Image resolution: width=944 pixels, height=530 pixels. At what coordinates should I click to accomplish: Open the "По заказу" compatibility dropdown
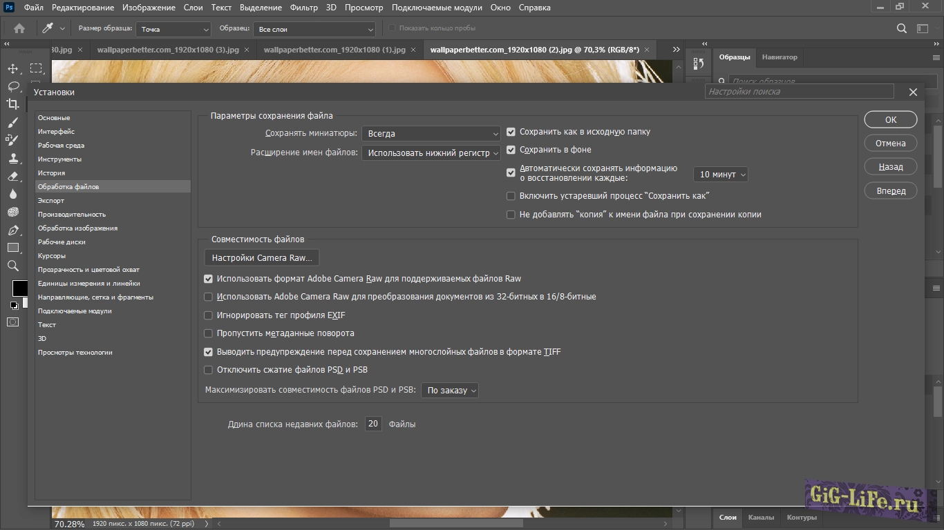coord(450,391)
